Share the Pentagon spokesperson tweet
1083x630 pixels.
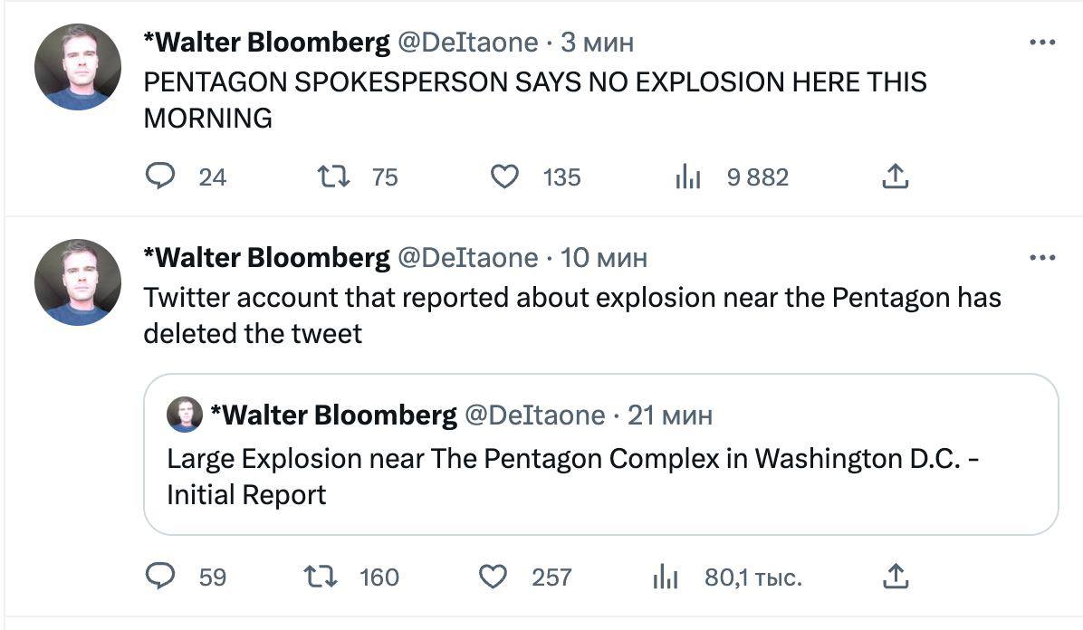click(x=895, y=177)
